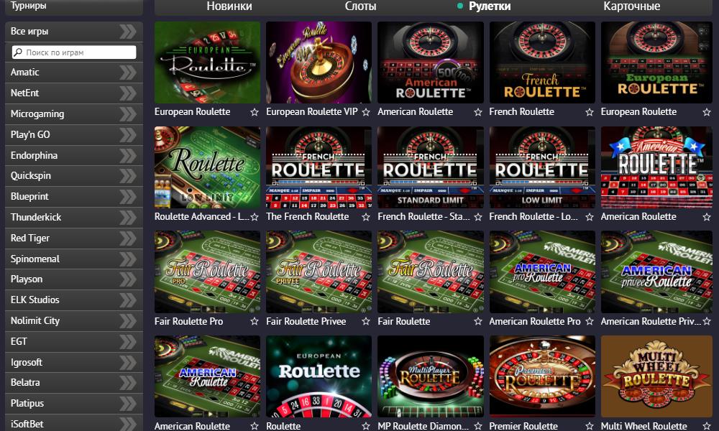Mark Multi Wheel Roulette as favorite
This screenshot has height=431, width=719.
click(x=707, y=427)
